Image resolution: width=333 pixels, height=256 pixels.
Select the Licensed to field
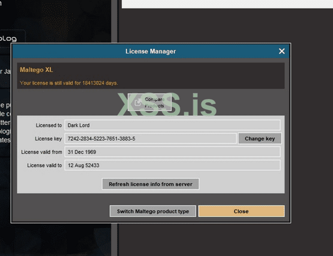pos(172,125)
